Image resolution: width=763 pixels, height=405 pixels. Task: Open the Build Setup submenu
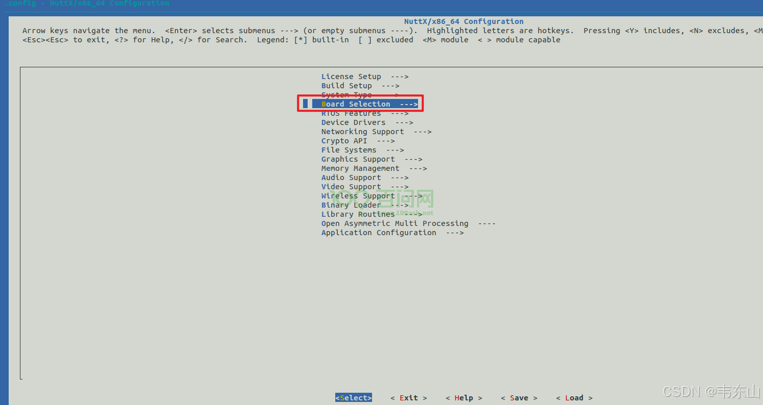coord(360,86)
